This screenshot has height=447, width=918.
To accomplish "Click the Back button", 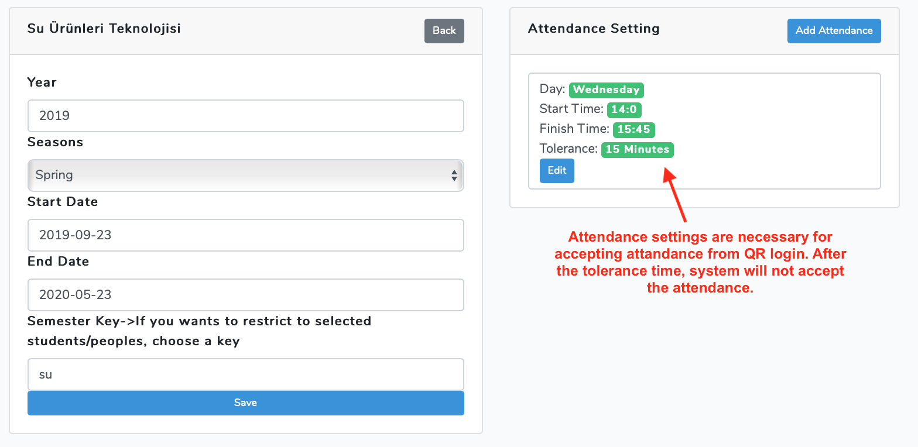I will (444, 31).
